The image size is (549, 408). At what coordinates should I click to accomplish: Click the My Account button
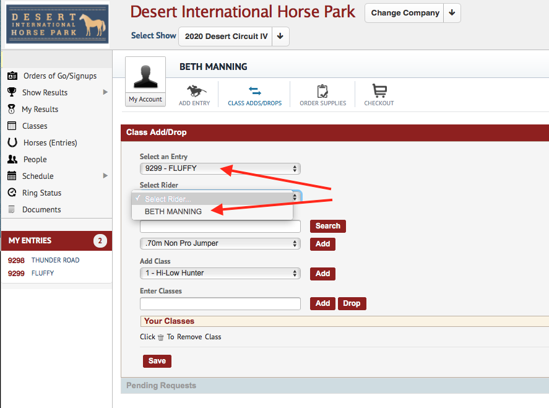(x=145, y=99)
